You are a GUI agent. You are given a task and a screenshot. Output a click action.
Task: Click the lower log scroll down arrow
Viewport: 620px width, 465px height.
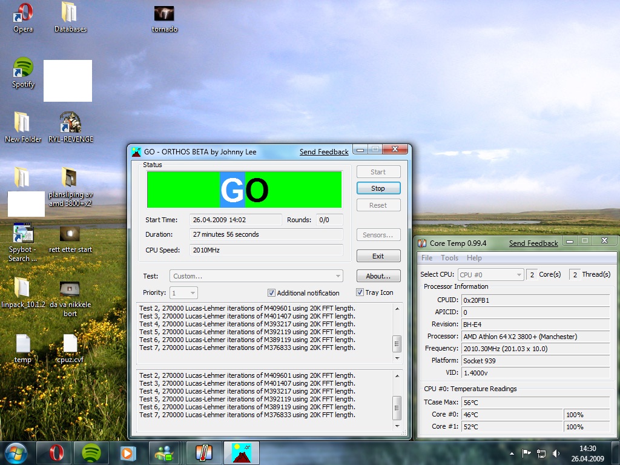coord(397,426)
